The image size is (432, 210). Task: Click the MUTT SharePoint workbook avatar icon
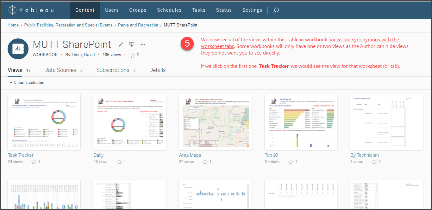tap(18, 49)
